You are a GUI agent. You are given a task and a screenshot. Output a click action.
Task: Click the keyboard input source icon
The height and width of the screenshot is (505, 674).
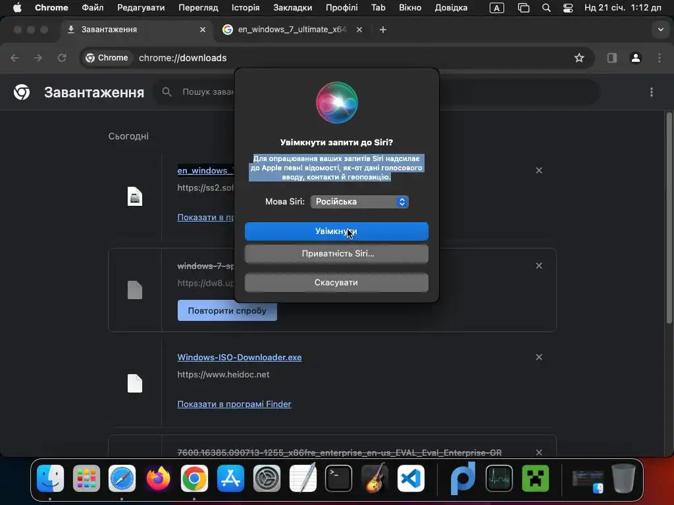496,8
